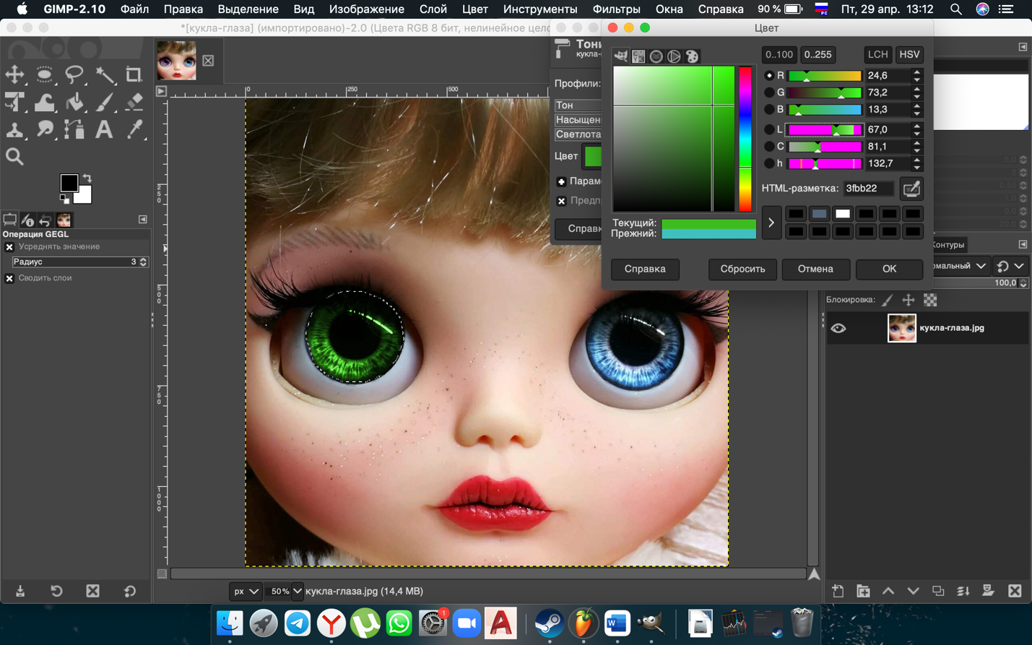
Task: Select the Paths tool
Action: (x=74, y=130)
